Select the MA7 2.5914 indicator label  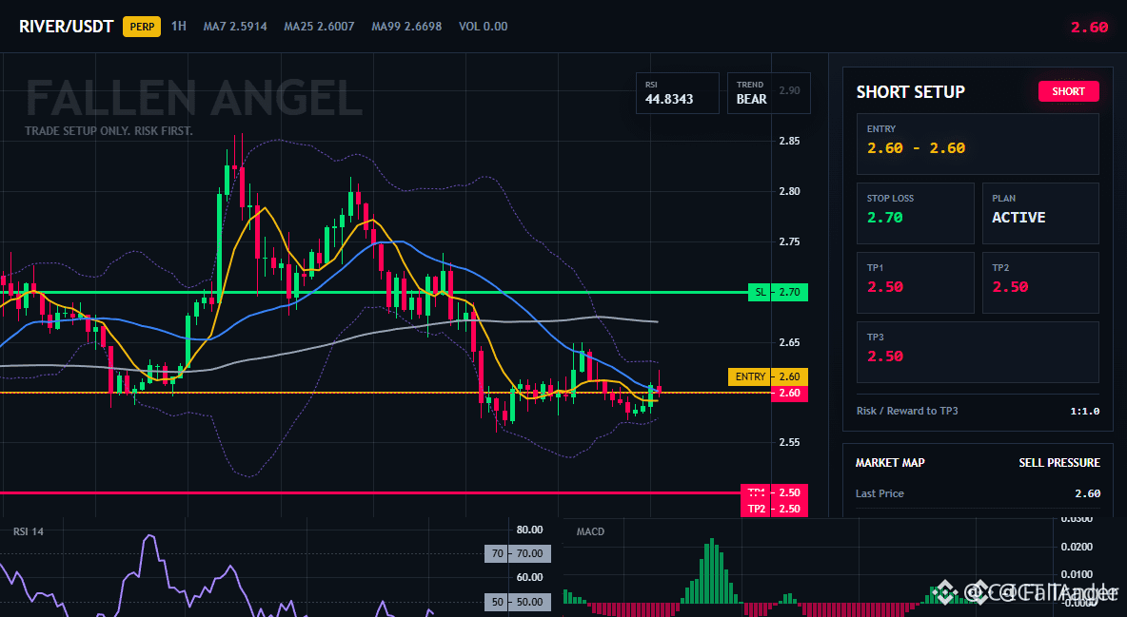pyautogui.click(x=235, y=27)
